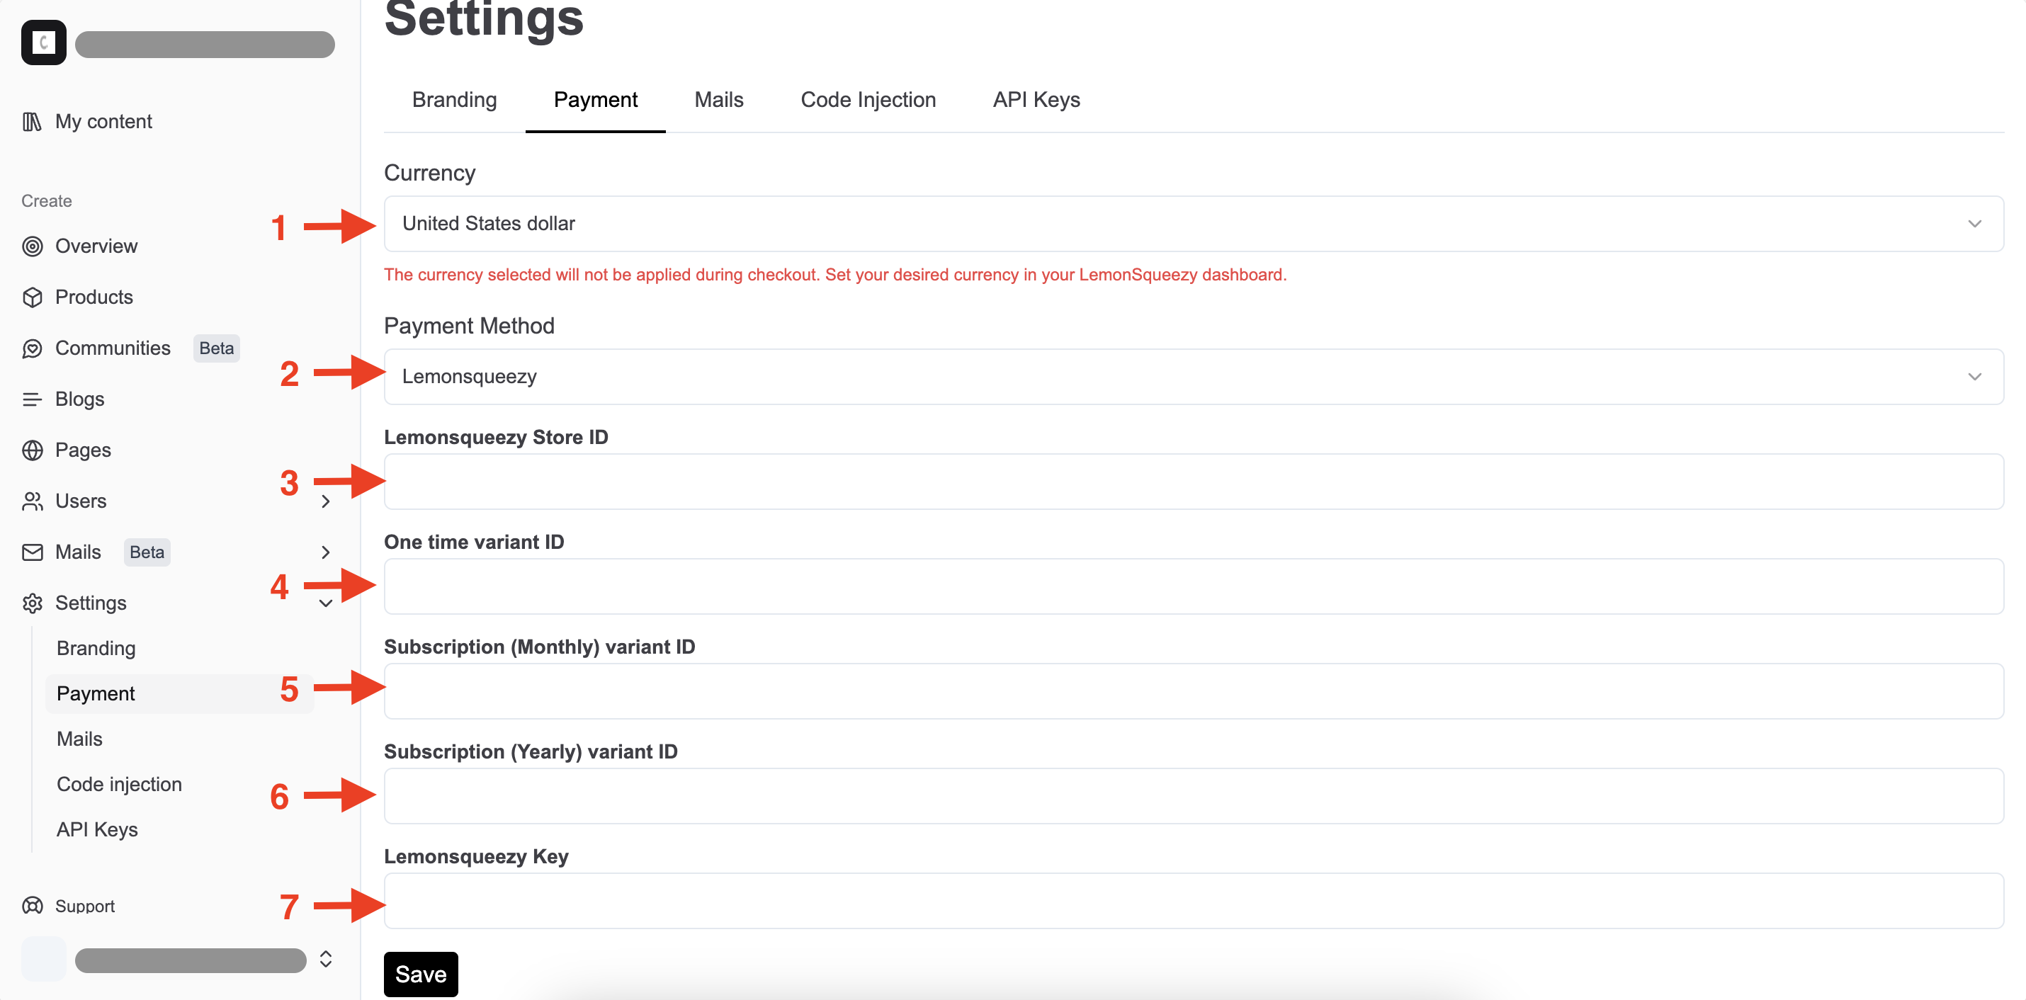Navigate to Products section
Viewport: 2026px width, 1000px height.
pyautogui.click(x=93, y=296)
